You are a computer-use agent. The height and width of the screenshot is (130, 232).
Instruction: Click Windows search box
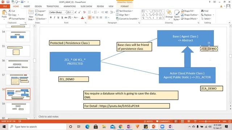click(37, 127)
